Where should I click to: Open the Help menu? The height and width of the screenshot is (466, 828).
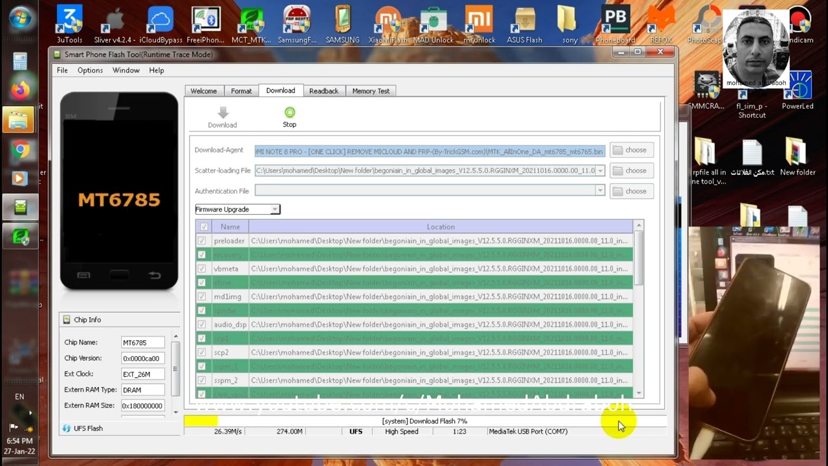(x=157, y=70)
